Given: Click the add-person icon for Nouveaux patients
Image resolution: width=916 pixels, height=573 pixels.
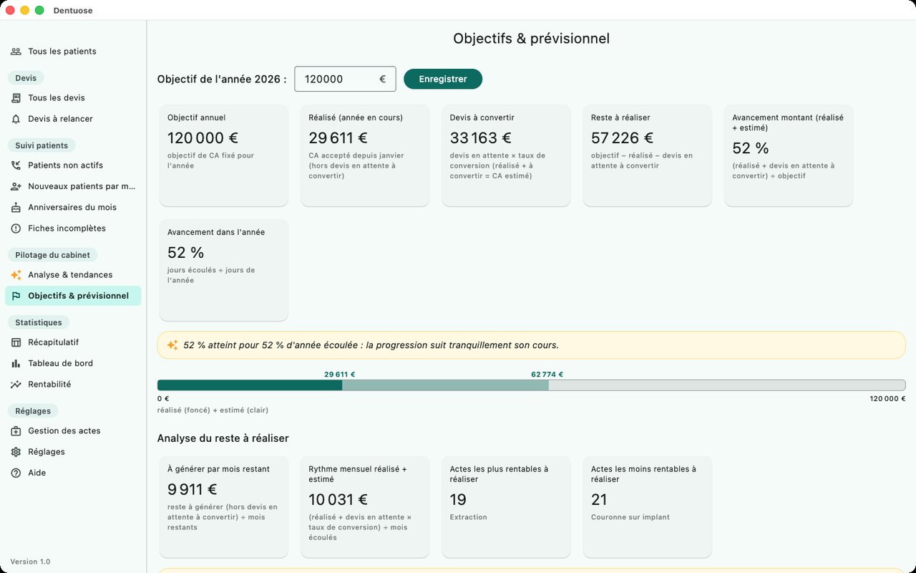Looking at the screenshot, I should coord(16,186).
